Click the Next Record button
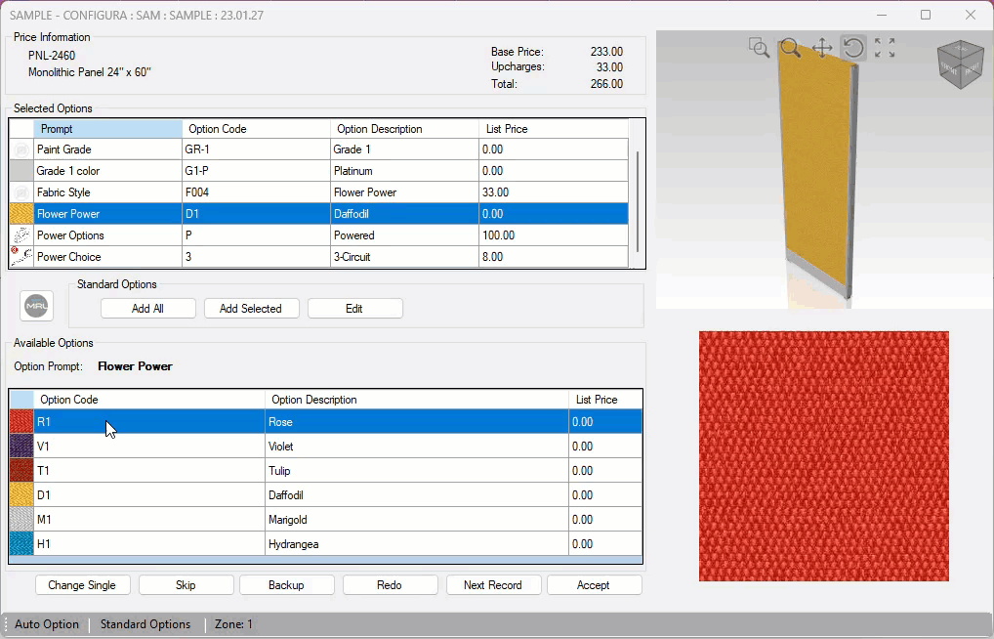 [493, 585]
